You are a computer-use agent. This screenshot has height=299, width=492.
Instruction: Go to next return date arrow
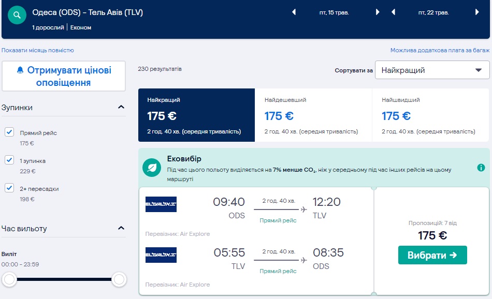point(477,12)
